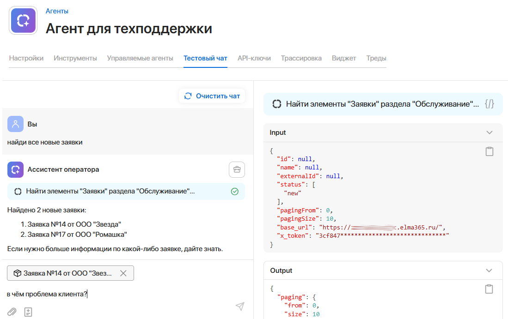Click the paperclip attach file icon
Viewport: 508px width, 319px height.
[12, 312]
